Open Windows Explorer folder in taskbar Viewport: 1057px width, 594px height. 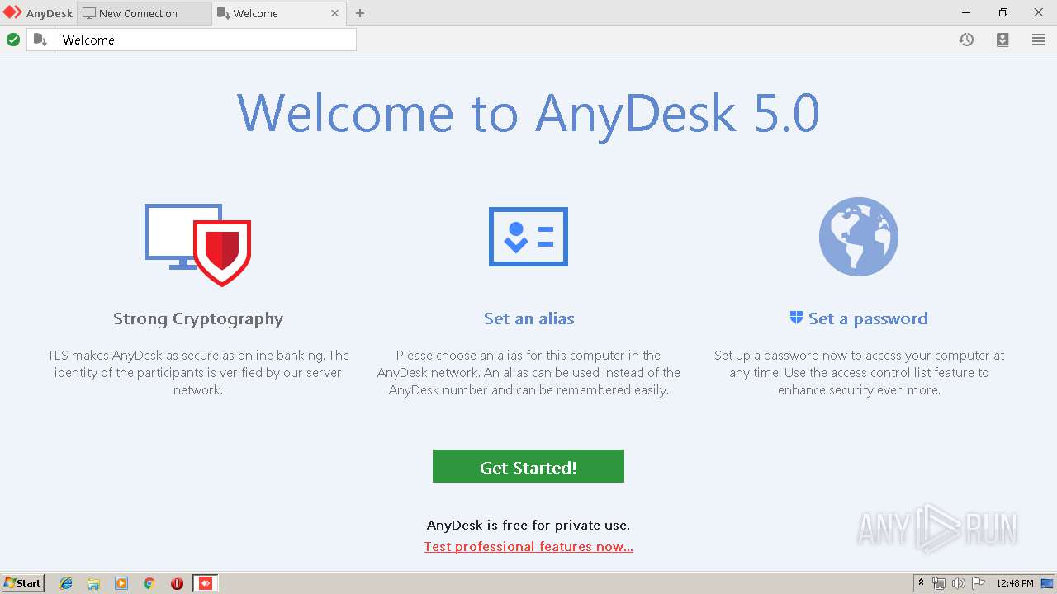tap(93, 583)
